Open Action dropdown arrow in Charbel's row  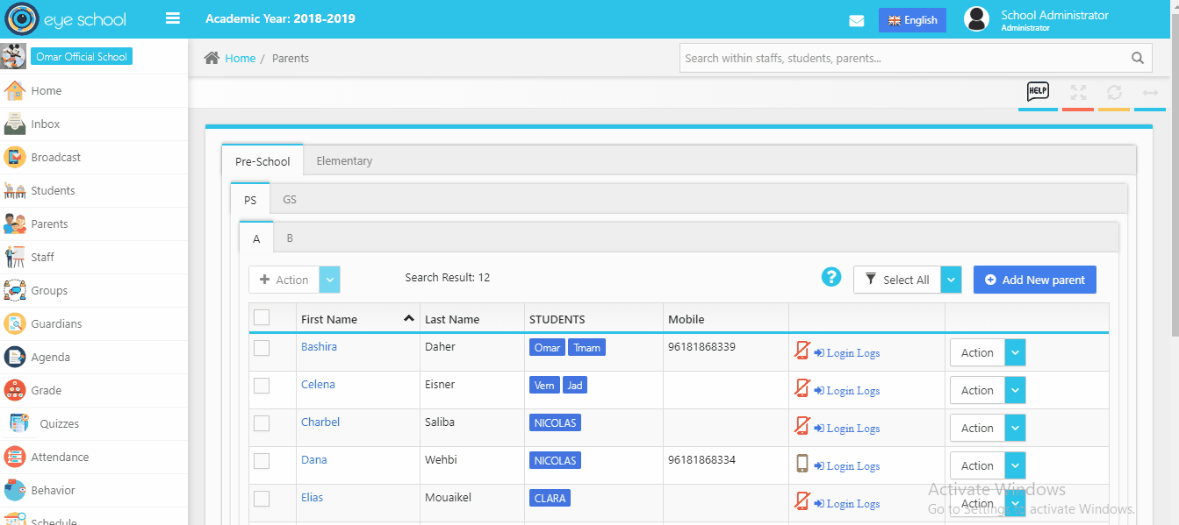tap(1015, 428)
